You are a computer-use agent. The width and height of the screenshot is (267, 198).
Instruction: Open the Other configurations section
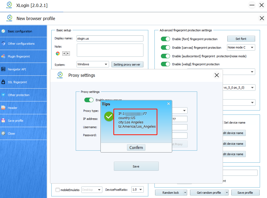point(23,44)
